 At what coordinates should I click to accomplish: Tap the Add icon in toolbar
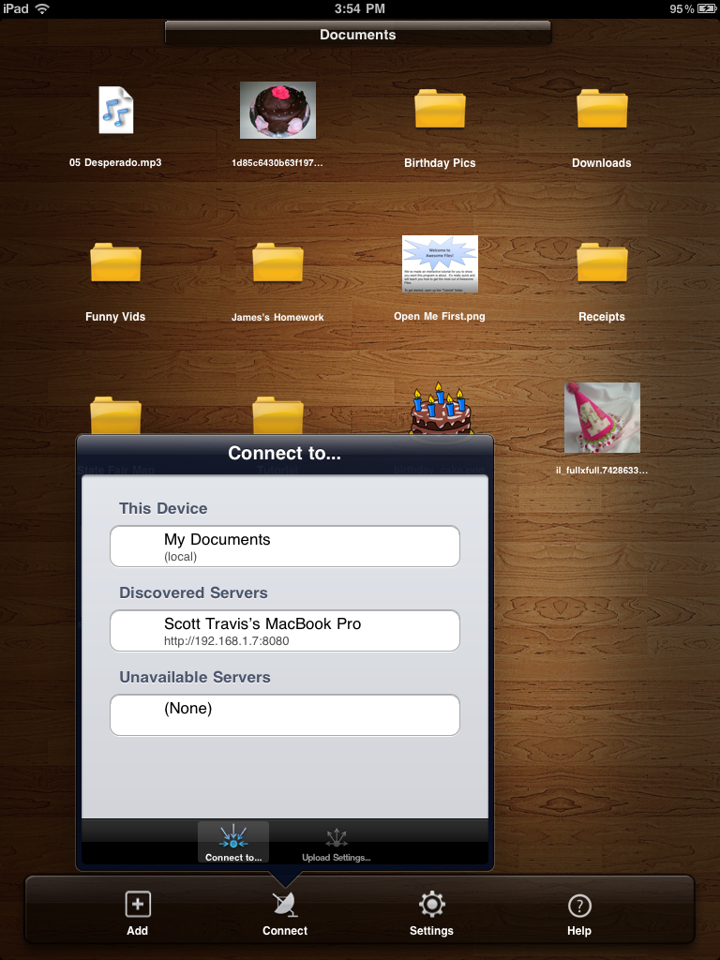[x=138, y=906]
